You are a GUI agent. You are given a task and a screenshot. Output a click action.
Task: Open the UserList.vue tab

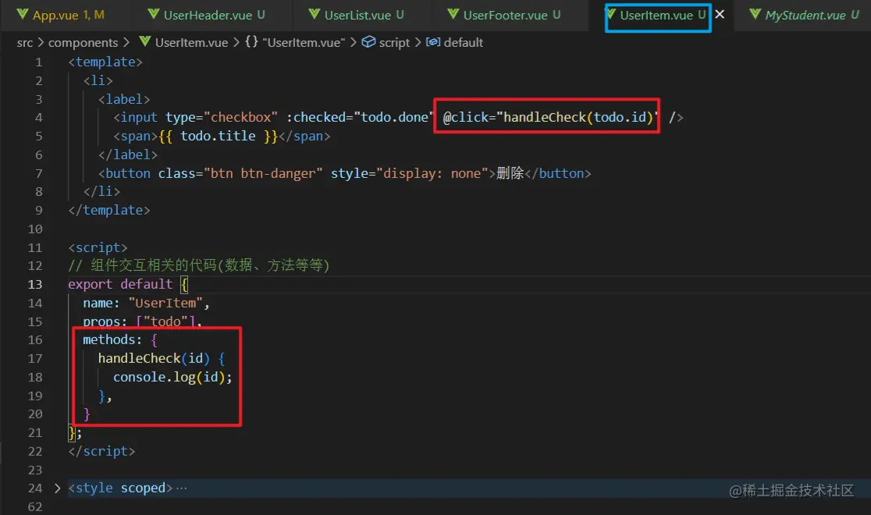point(362,15)
